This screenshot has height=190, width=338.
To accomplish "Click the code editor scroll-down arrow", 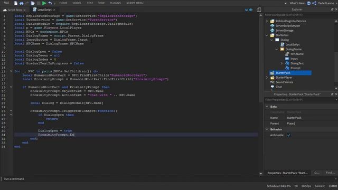I will coord(261,174).
